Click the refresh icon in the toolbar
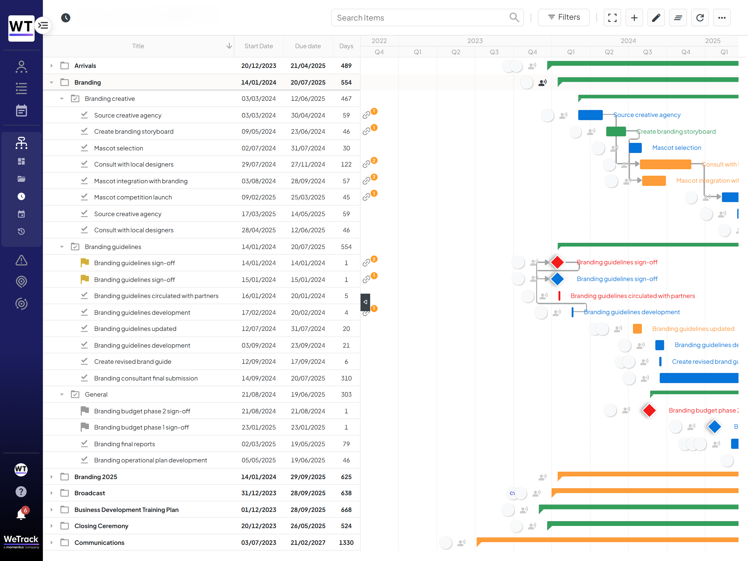 700,18
